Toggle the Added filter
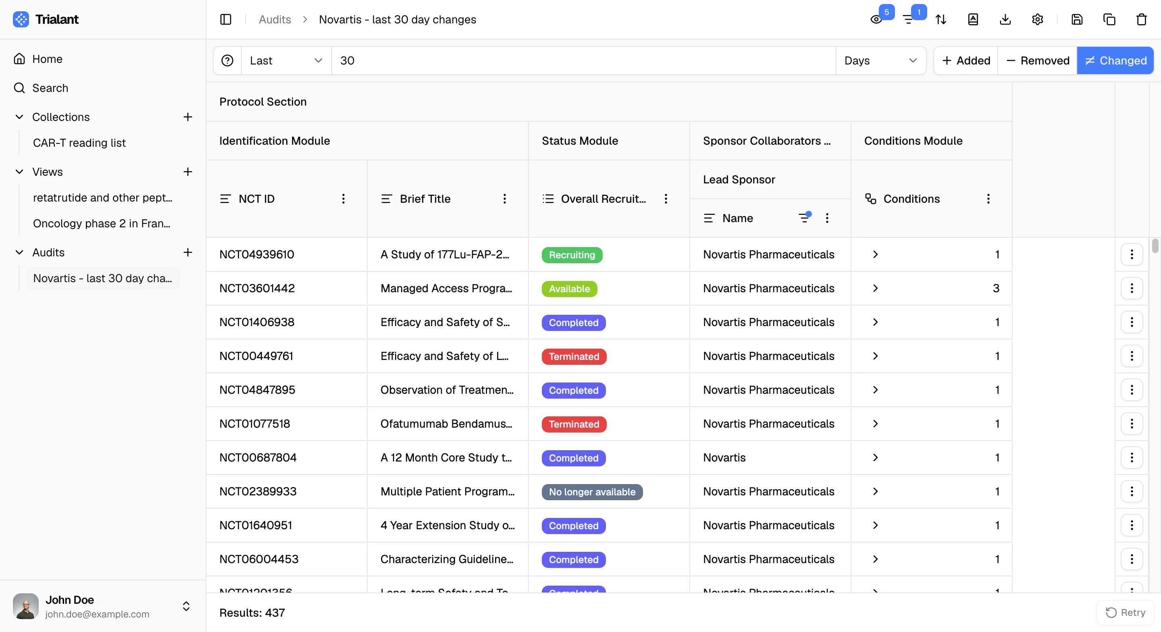Image resolution: width=1161 pixels, height=632 pixels. (x=966, y=60)
